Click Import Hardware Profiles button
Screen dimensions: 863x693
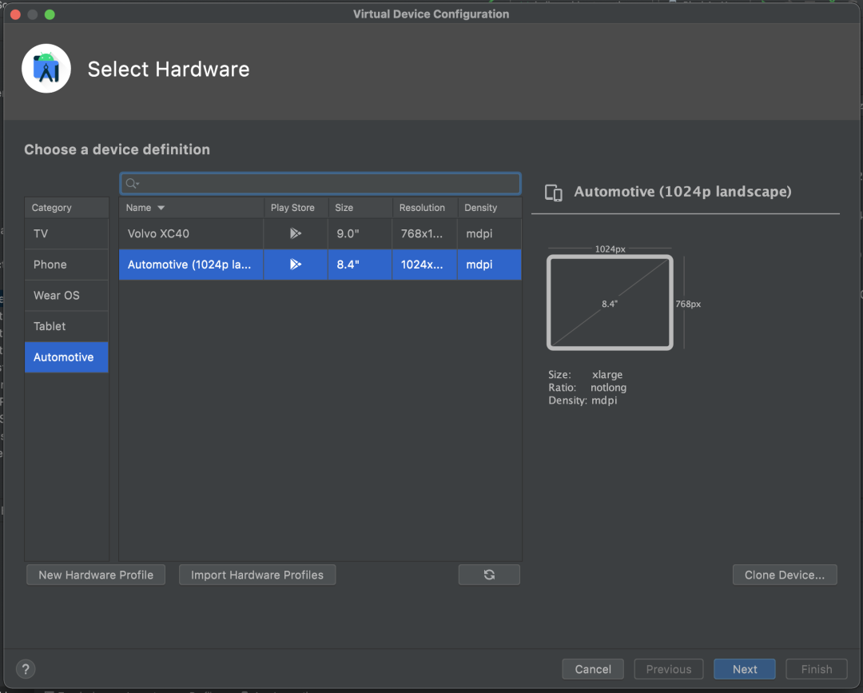click(x=257, y=575)
